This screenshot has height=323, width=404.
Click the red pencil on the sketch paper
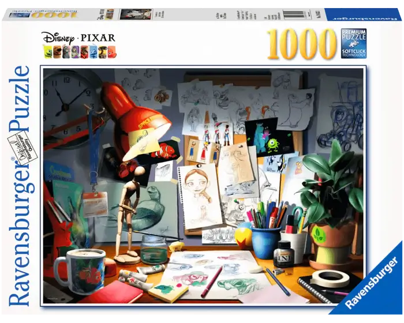pos(211,282)
